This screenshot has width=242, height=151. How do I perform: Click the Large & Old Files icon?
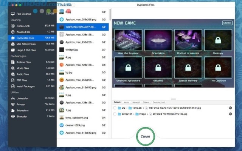coord(13,50)
